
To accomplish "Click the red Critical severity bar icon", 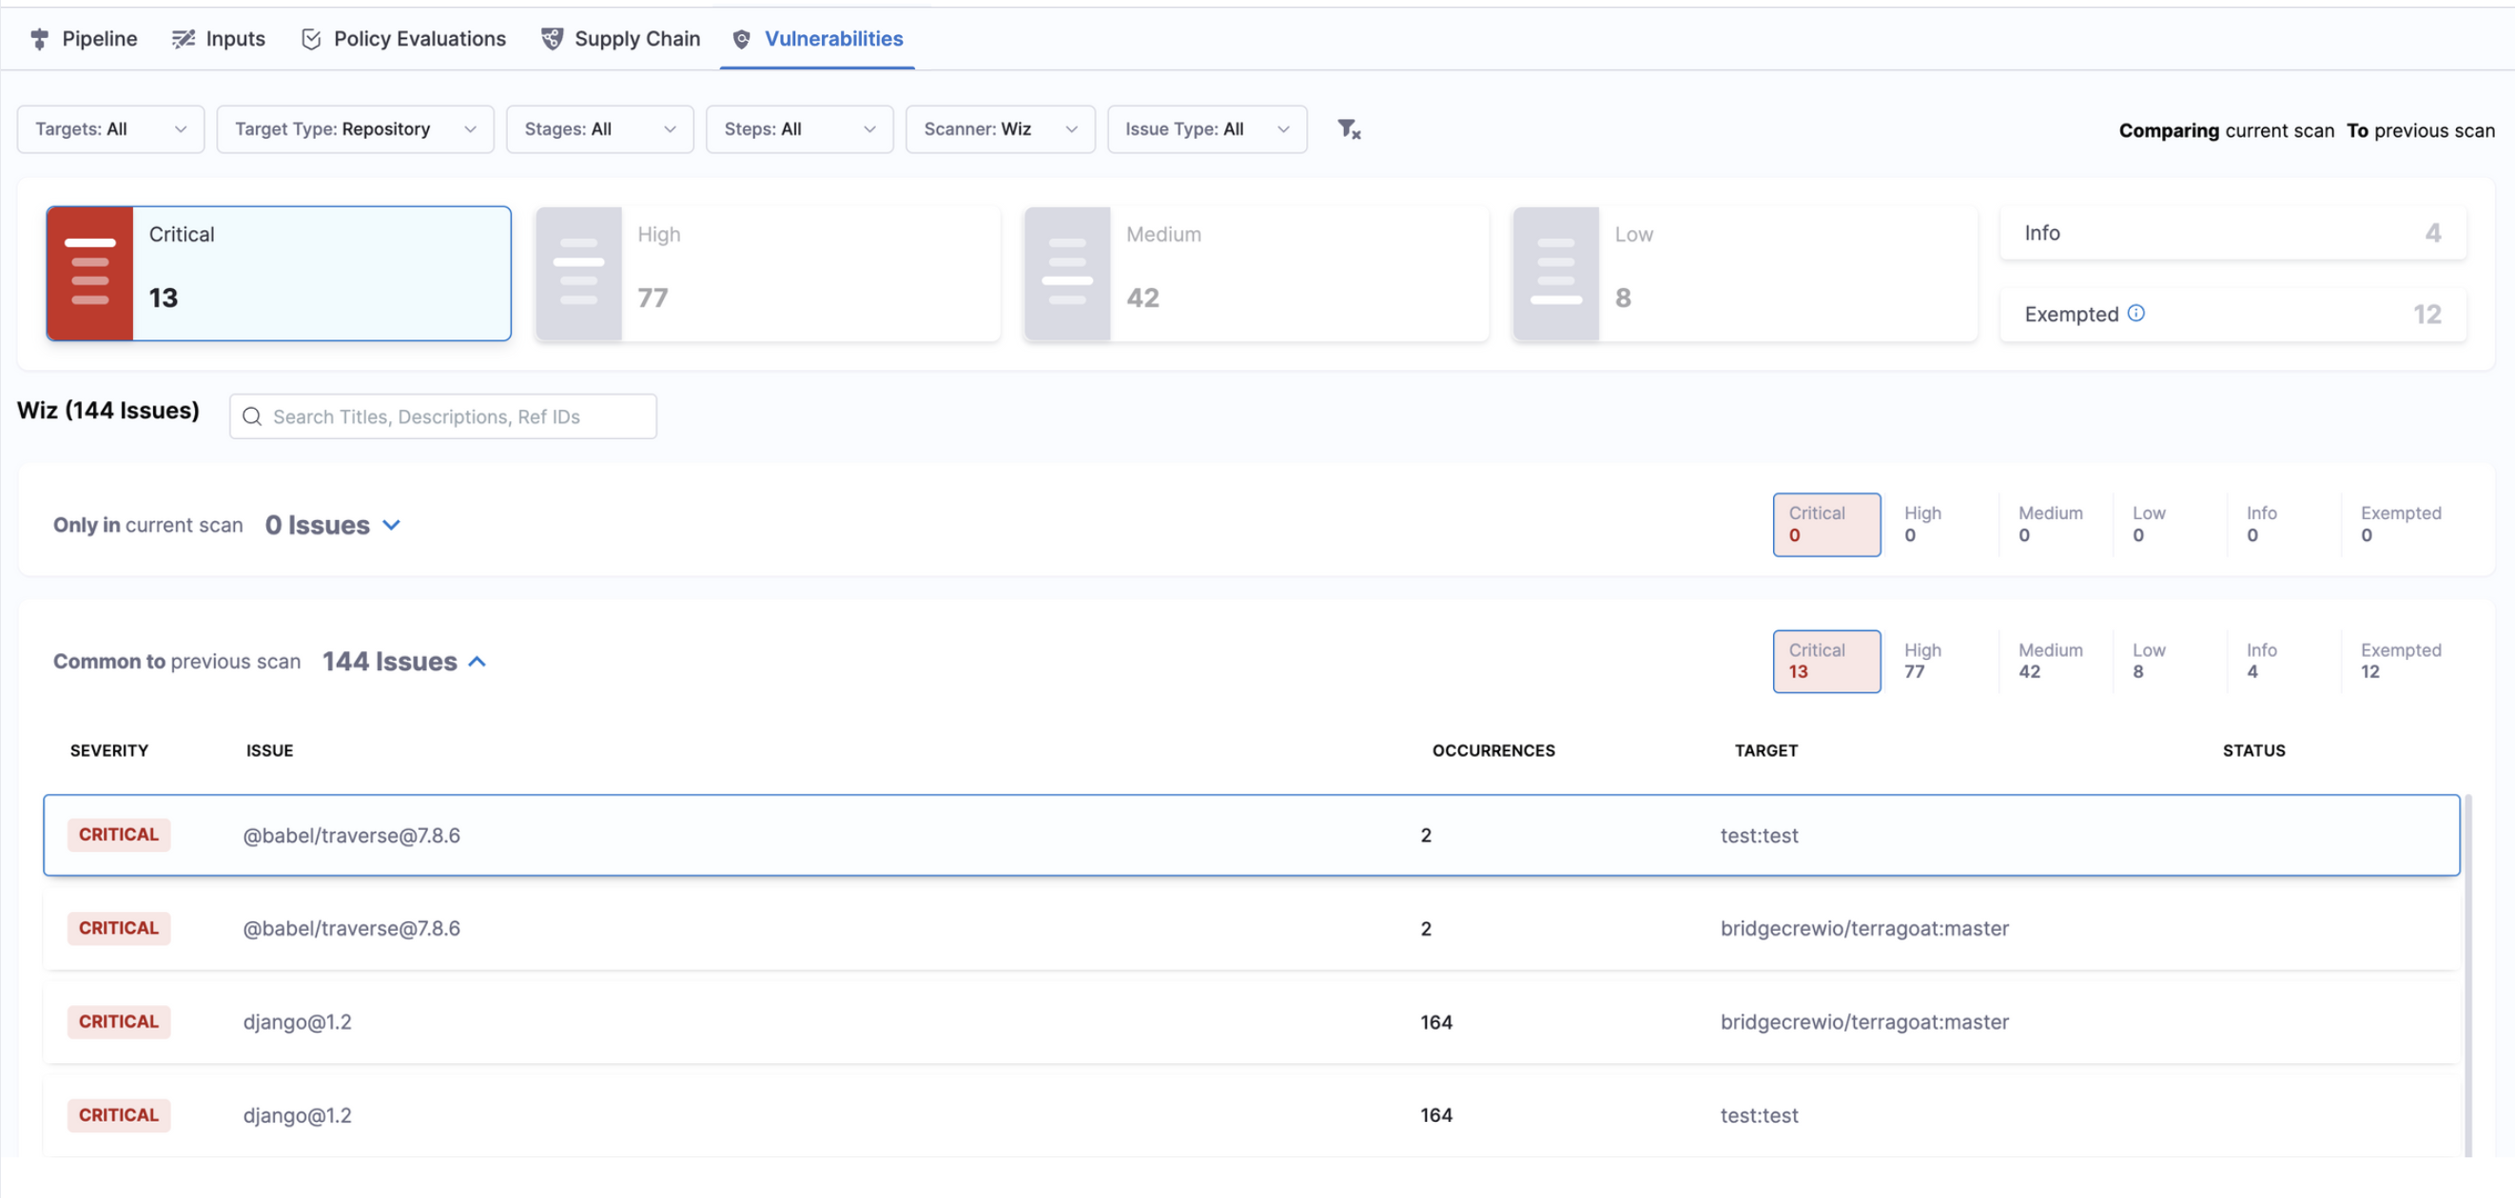I will pos(89,273).
